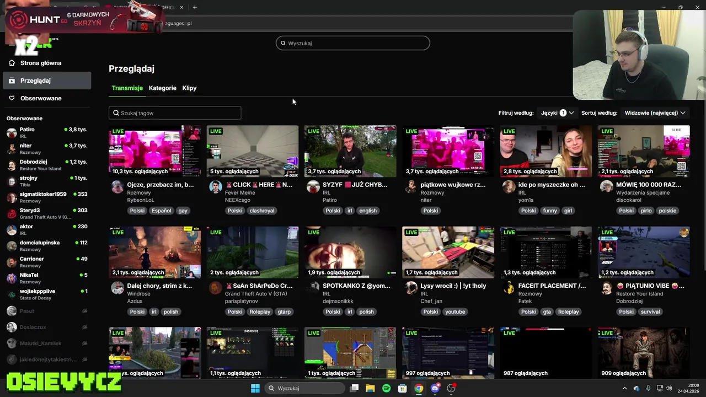The width and height of the screenshot is (706, 397).
Task: Switch to the Kategorie tab
Action: point(163,88)
